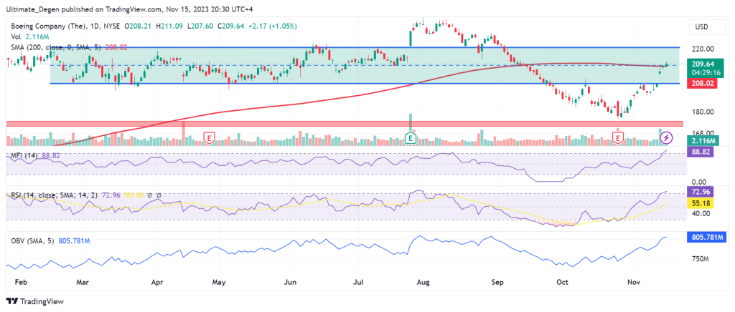Click the 750M OBV axis value
Screen dimensions: 735x312
coord(701,258)
